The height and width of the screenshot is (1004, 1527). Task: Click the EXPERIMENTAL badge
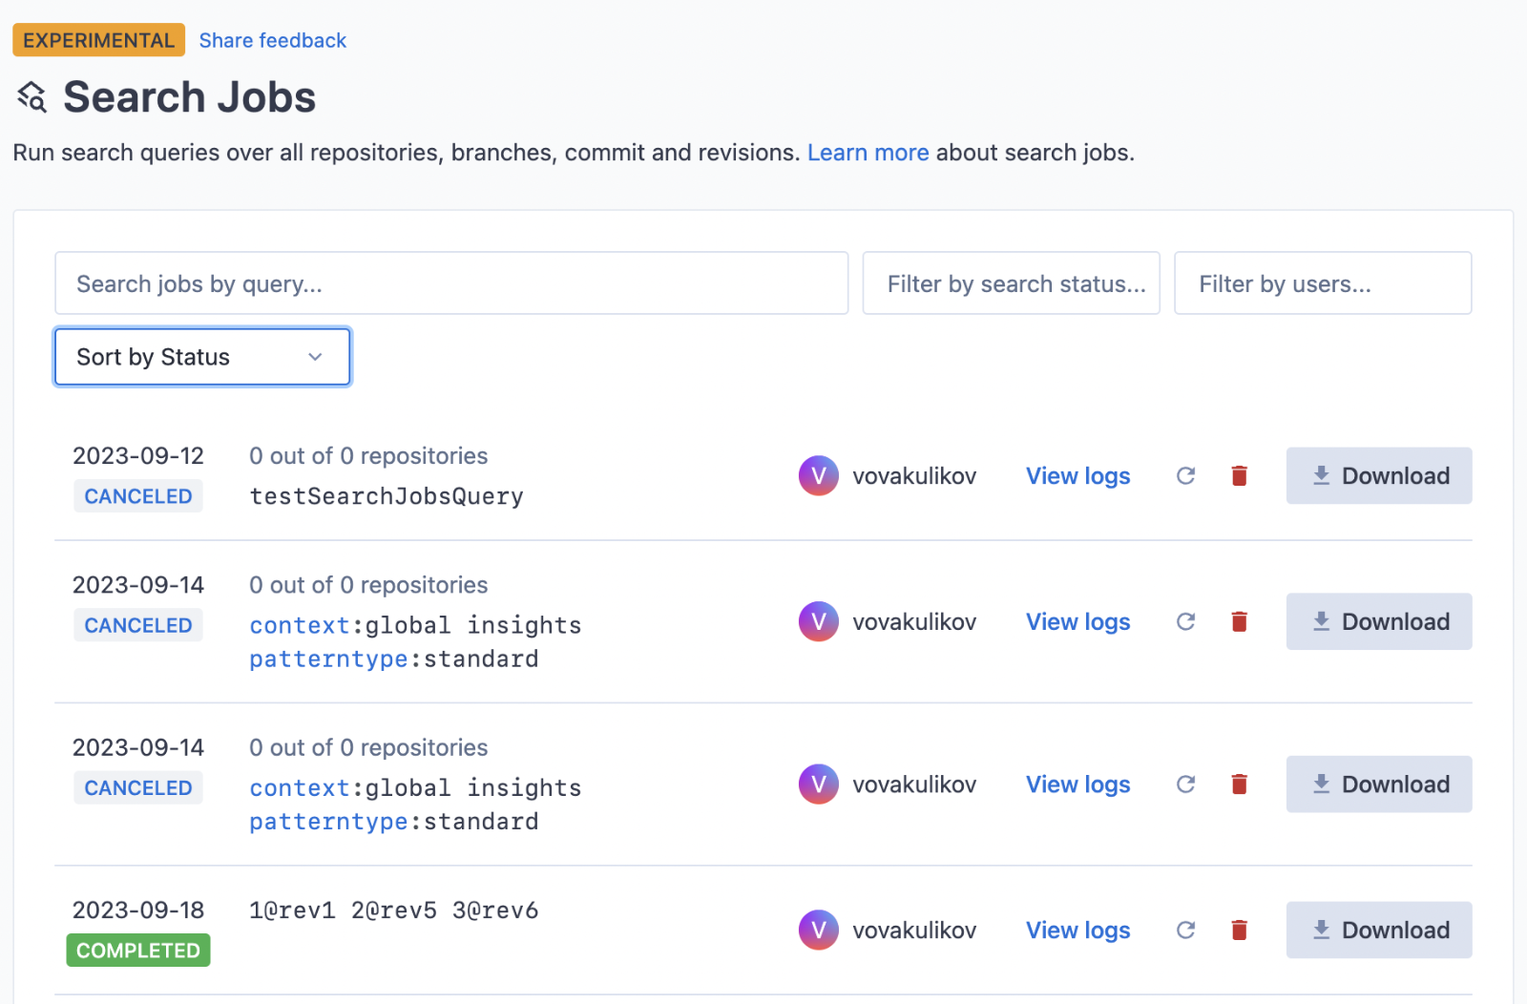[x=98, y=40]
